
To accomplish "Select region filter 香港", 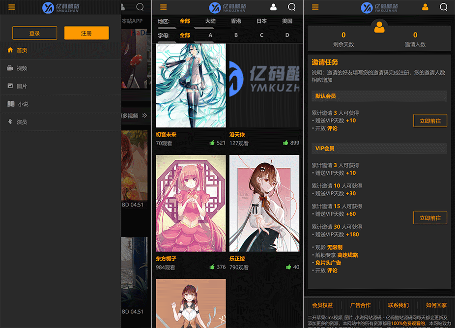I will (236, 21).
